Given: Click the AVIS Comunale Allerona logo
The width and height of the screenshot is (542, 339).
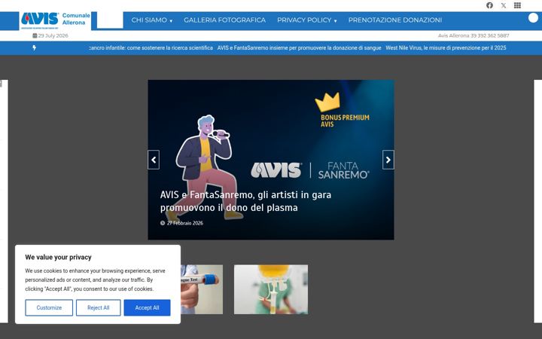Looking at the screenshot, I should pos(55,21).
